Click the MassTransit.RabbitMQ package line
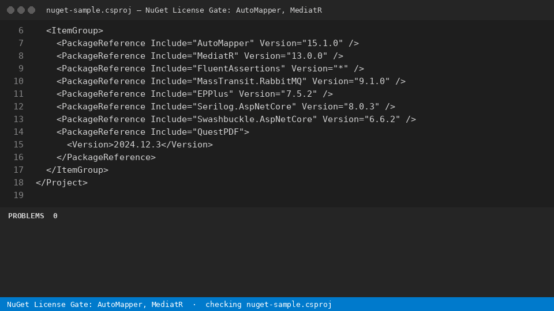The height and width of the screenshot is (311, 554). 231,81
